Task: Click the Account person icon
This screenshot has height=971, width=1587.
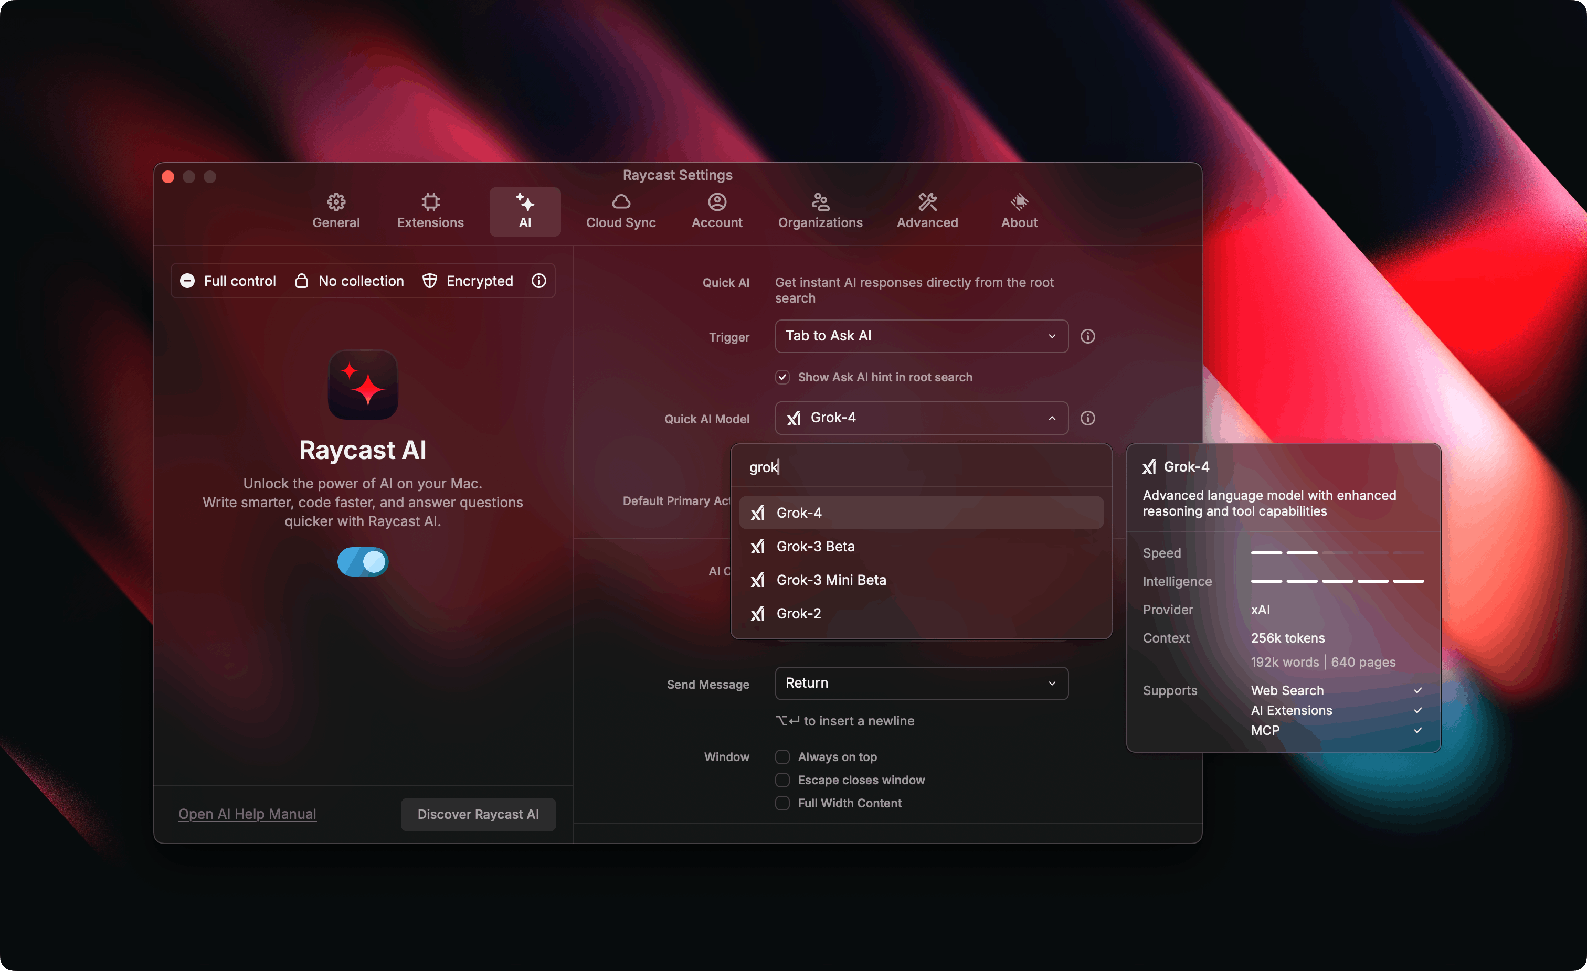Action: click(x=717, y=202)
